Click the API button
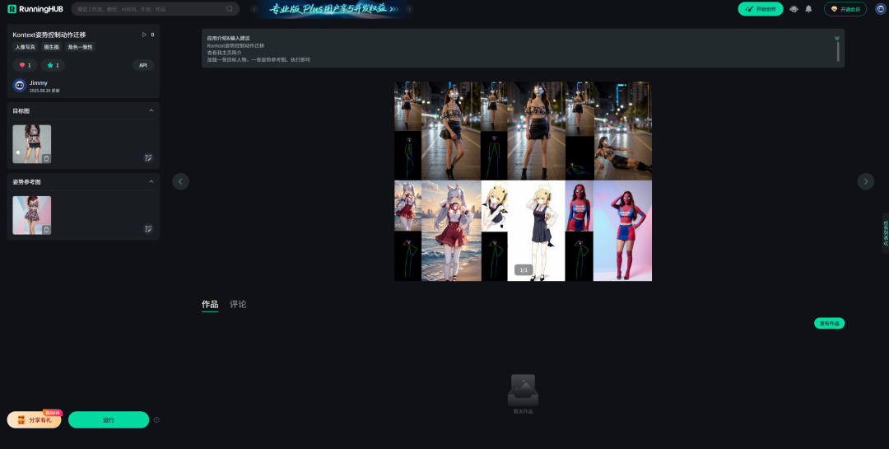The width and height of the screenshot is (889, 449). [143, 65]
